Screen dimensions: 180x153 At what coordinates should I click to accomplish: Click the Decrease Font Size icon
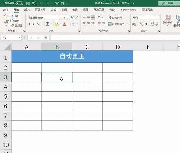(77, 17)
